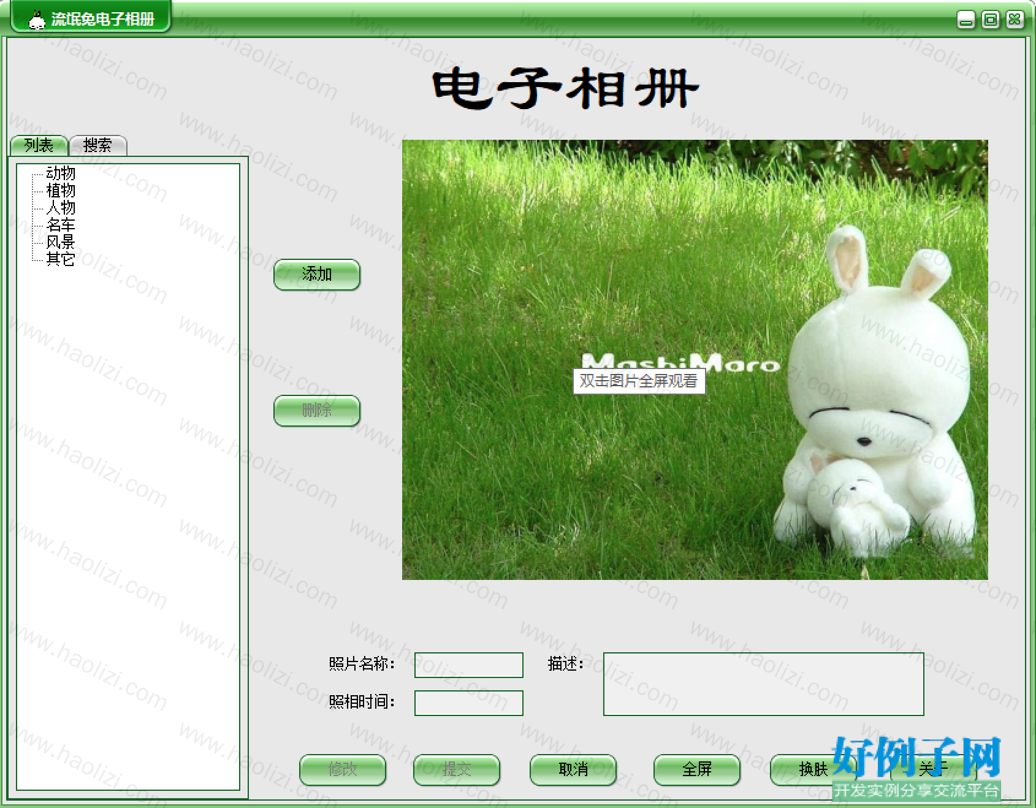The image size is (1036, 808).
Task: Click the 流氓兔电子相册 window title text
Action: coord(102,20)
